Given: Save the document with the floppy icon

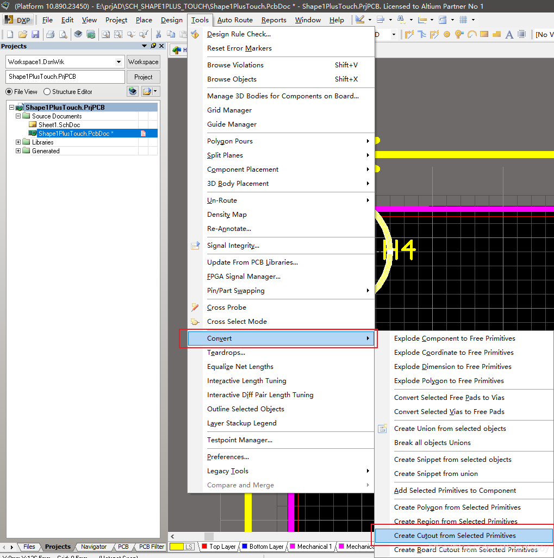Looking at the screenshot, I should click(x=35, y=34).
